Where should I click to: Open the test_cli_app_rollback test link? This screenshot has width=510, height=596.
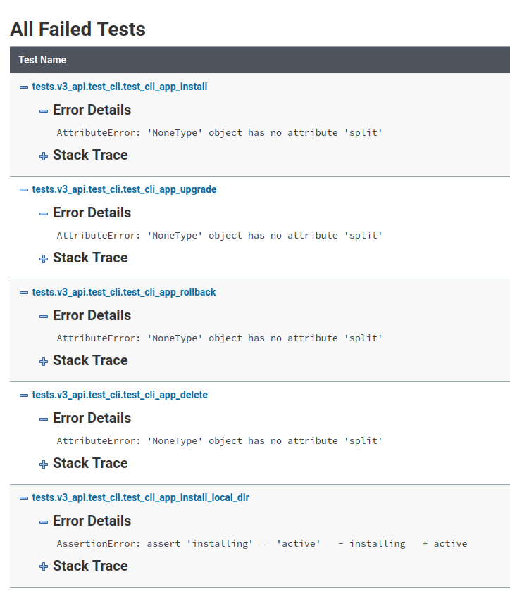point(125,292)
